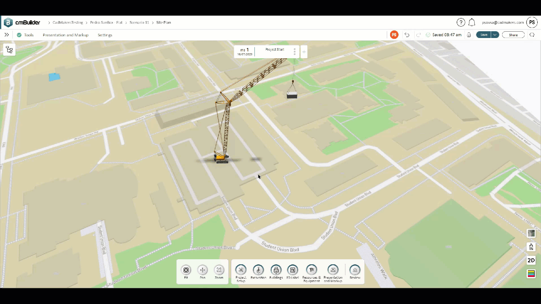
Task: Click the Site Plan breadcrumb
Action: tap(164, 22)
